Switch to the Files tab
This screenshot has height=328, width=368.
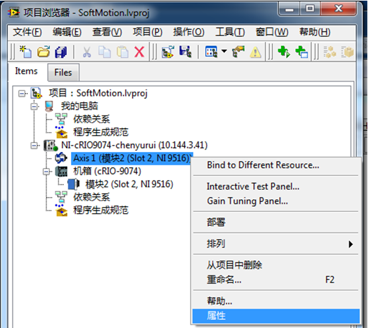[63, 72]
